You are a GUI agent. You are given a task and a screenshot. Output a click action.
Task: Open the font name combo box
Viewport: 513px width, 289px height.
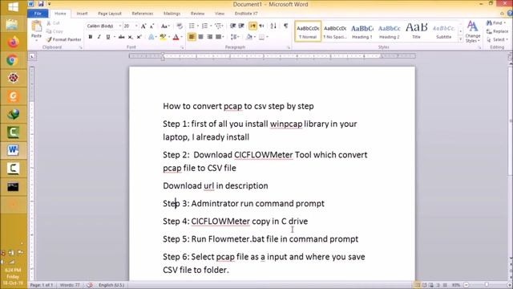pyautogui.click(x=104, y=26)
